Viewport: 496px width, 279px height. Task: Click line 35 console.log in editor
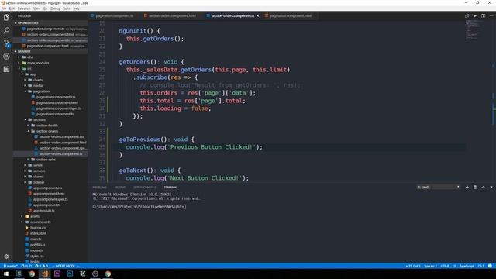pyautogui.click(x=194, y=147)
